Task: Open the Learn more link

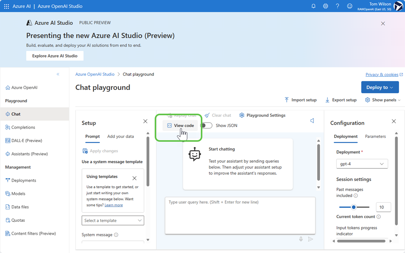Action: point(114,205)
